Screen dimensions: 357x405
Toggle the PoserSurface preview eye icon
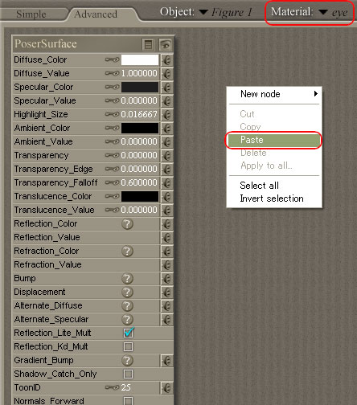click(166, 45)
